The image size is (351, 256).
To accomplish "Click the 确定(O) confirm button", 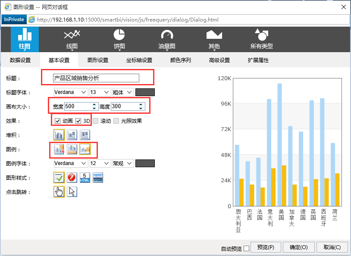I will [x=299, y=247].
